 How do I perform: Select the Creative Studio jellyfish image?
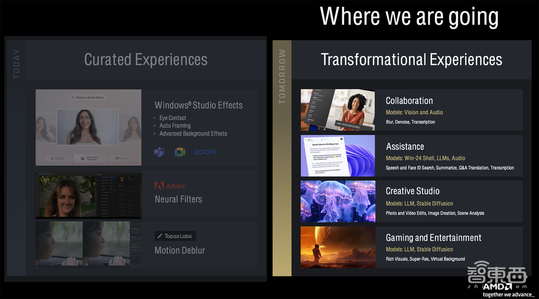pos(338,201)
